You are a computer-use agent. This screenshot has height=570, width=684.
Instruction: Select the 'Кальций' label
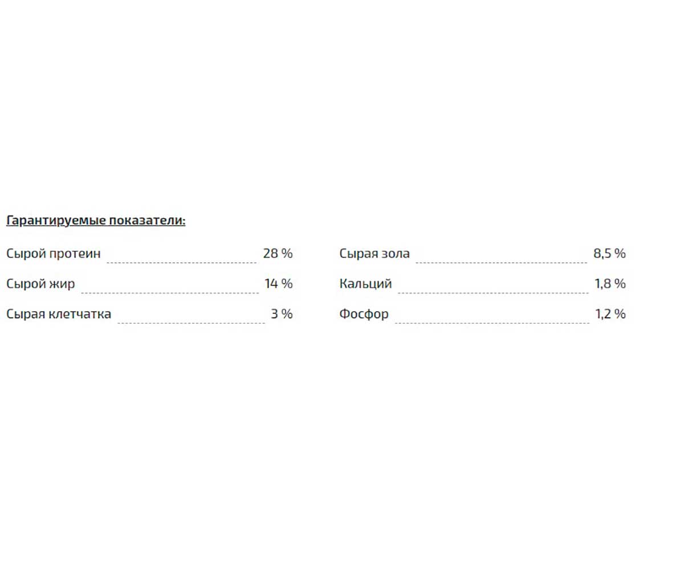[x=365, y=284]
